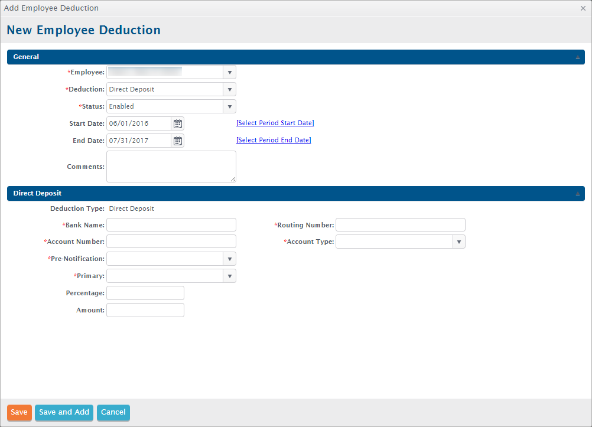
Task: Expand the Account Type dropdown
Action: tap(458, 242)
